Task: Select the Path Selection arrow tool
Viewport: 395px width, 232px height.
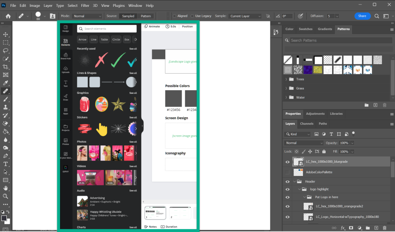Action: pyautogui.click(x=6, y=172)
